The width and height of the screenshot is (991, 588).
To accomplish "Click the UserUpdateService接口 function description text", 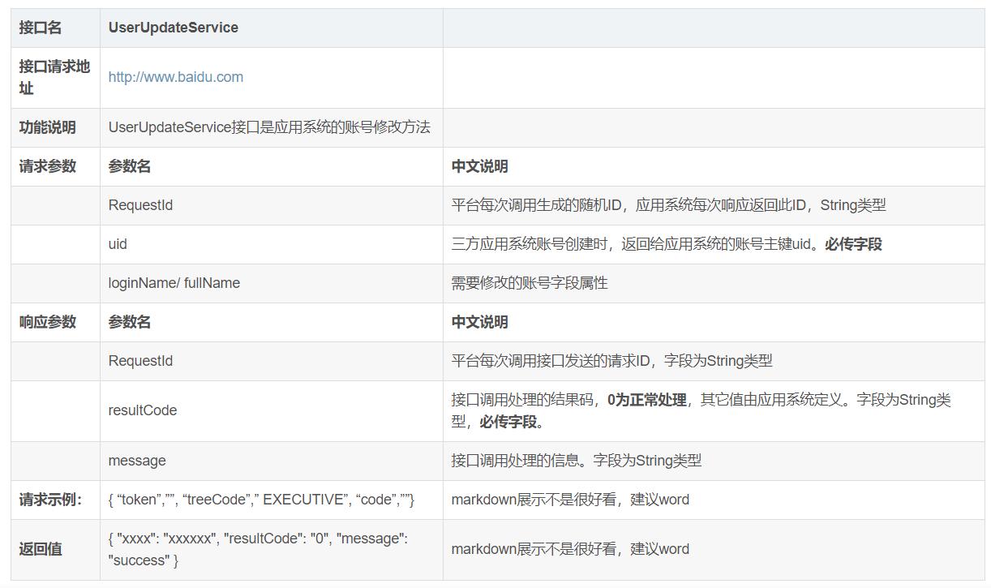I will pyautogui.click(x=269, y=127).
